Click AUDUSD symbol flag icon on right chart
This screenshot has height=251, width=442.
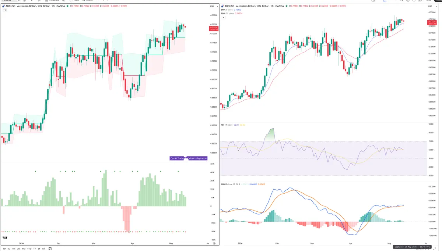click(x=222, y=6)
